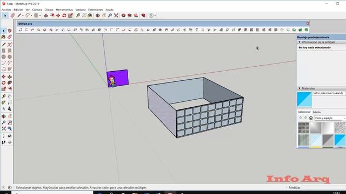
Task: Switch to the Seleccionar tab
Action: (x=304, y=112)
